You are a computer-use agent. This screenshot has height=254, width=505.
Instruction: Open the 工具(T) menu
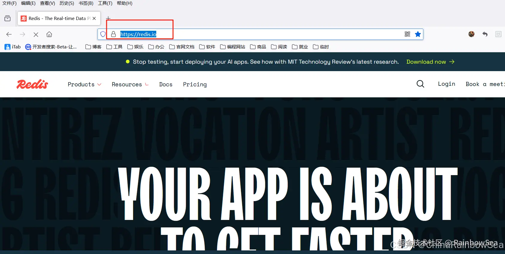coord(105,3)
